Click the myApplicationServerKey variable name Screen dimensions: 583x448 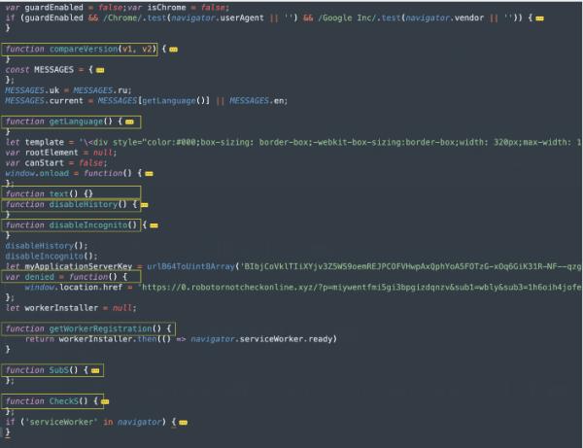click(78, 266)
